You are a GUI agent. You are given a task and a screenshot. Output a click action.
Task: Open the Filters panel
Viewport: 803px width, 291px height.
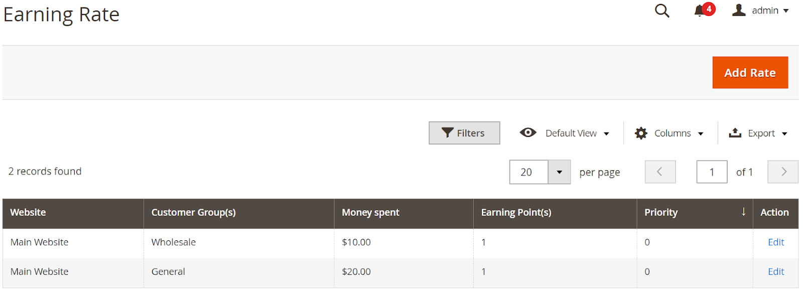pyautogui.click(x=464, y=133)
